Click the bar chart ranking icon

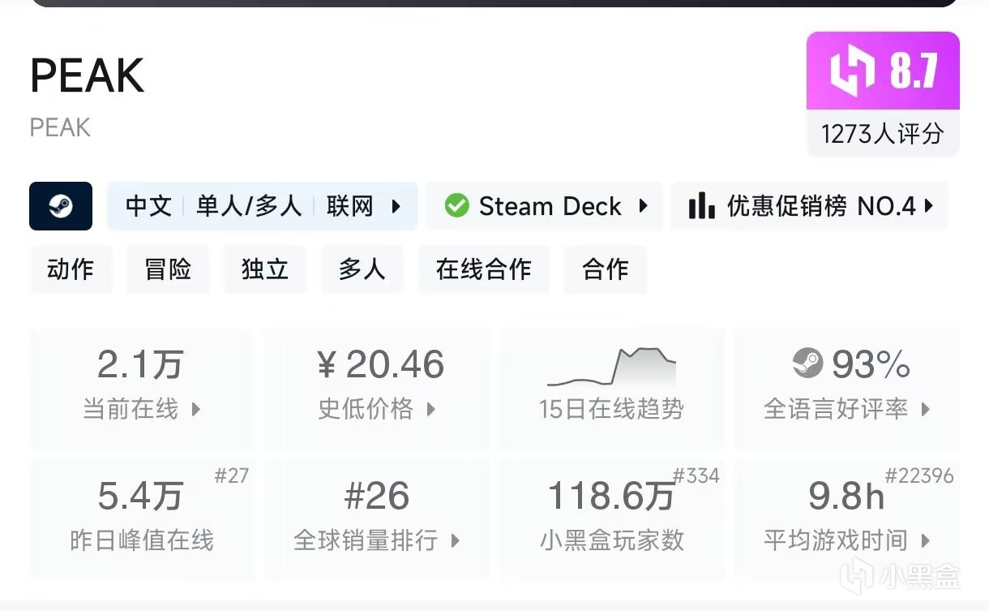[x=701, y=206]
